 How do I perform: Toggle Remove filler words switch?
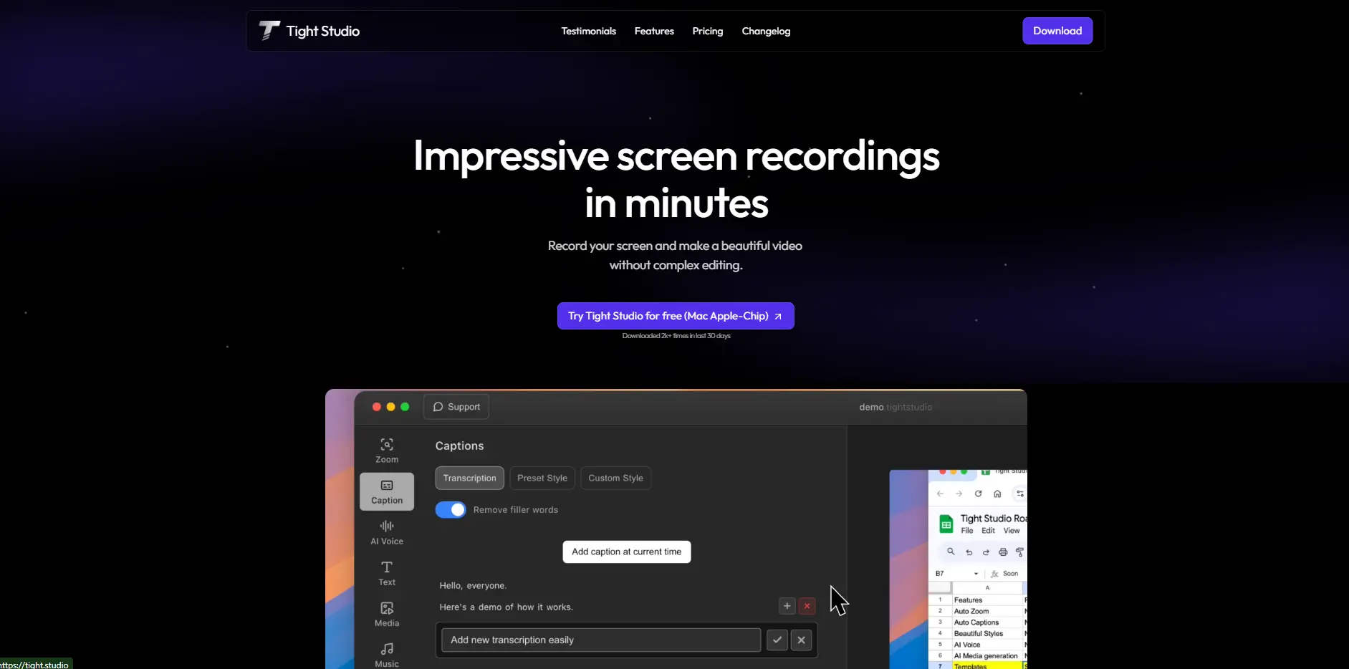point(451,509)
